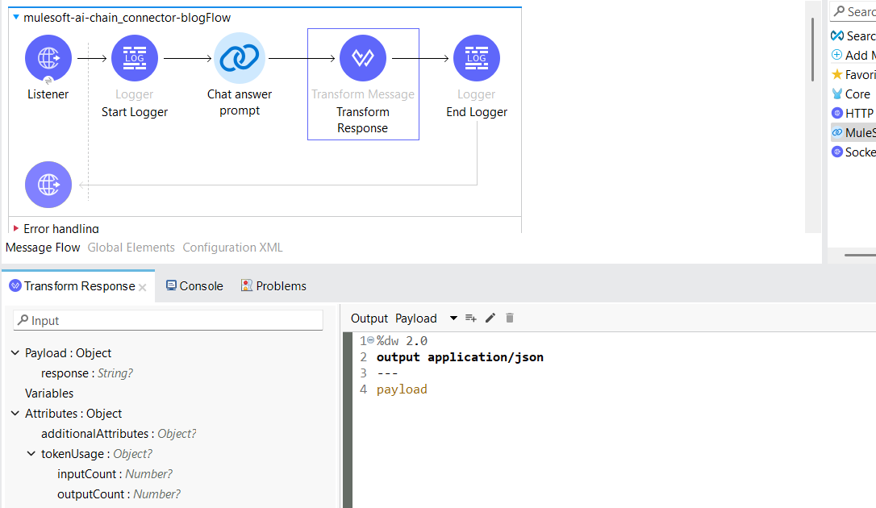Click the '---' separator on line 3
The height and width of the screenshot is (508, 876).
387,373
